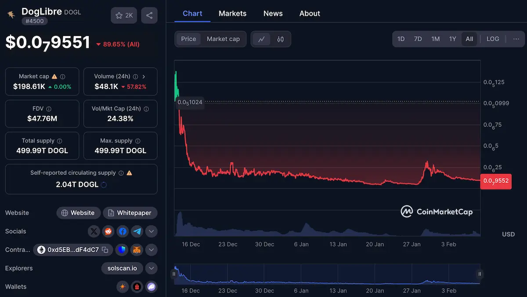Add token to MetaMask via fox icon
This screenshot has width=527, height=297.
(137, 250)
